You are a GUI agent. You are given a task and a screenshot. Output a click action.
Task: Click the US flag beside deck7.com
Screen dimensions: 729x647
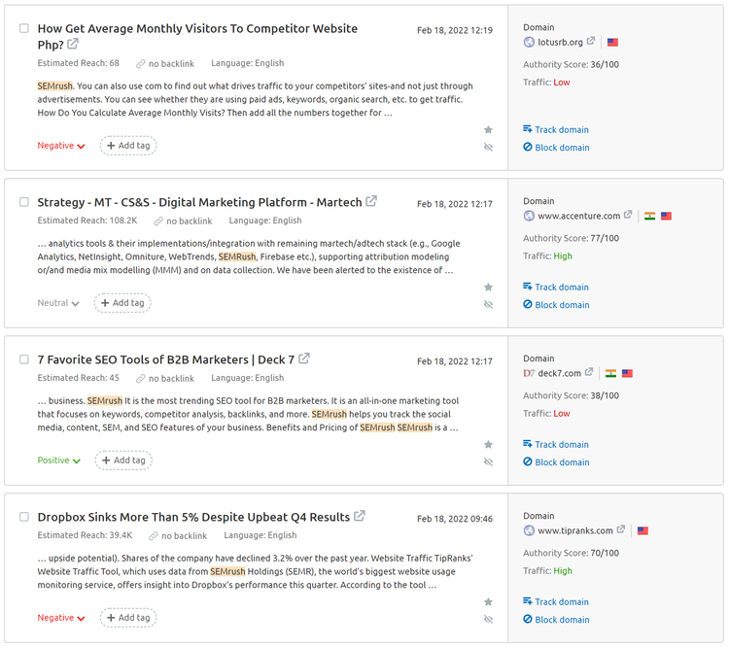[x=627, y=373]
